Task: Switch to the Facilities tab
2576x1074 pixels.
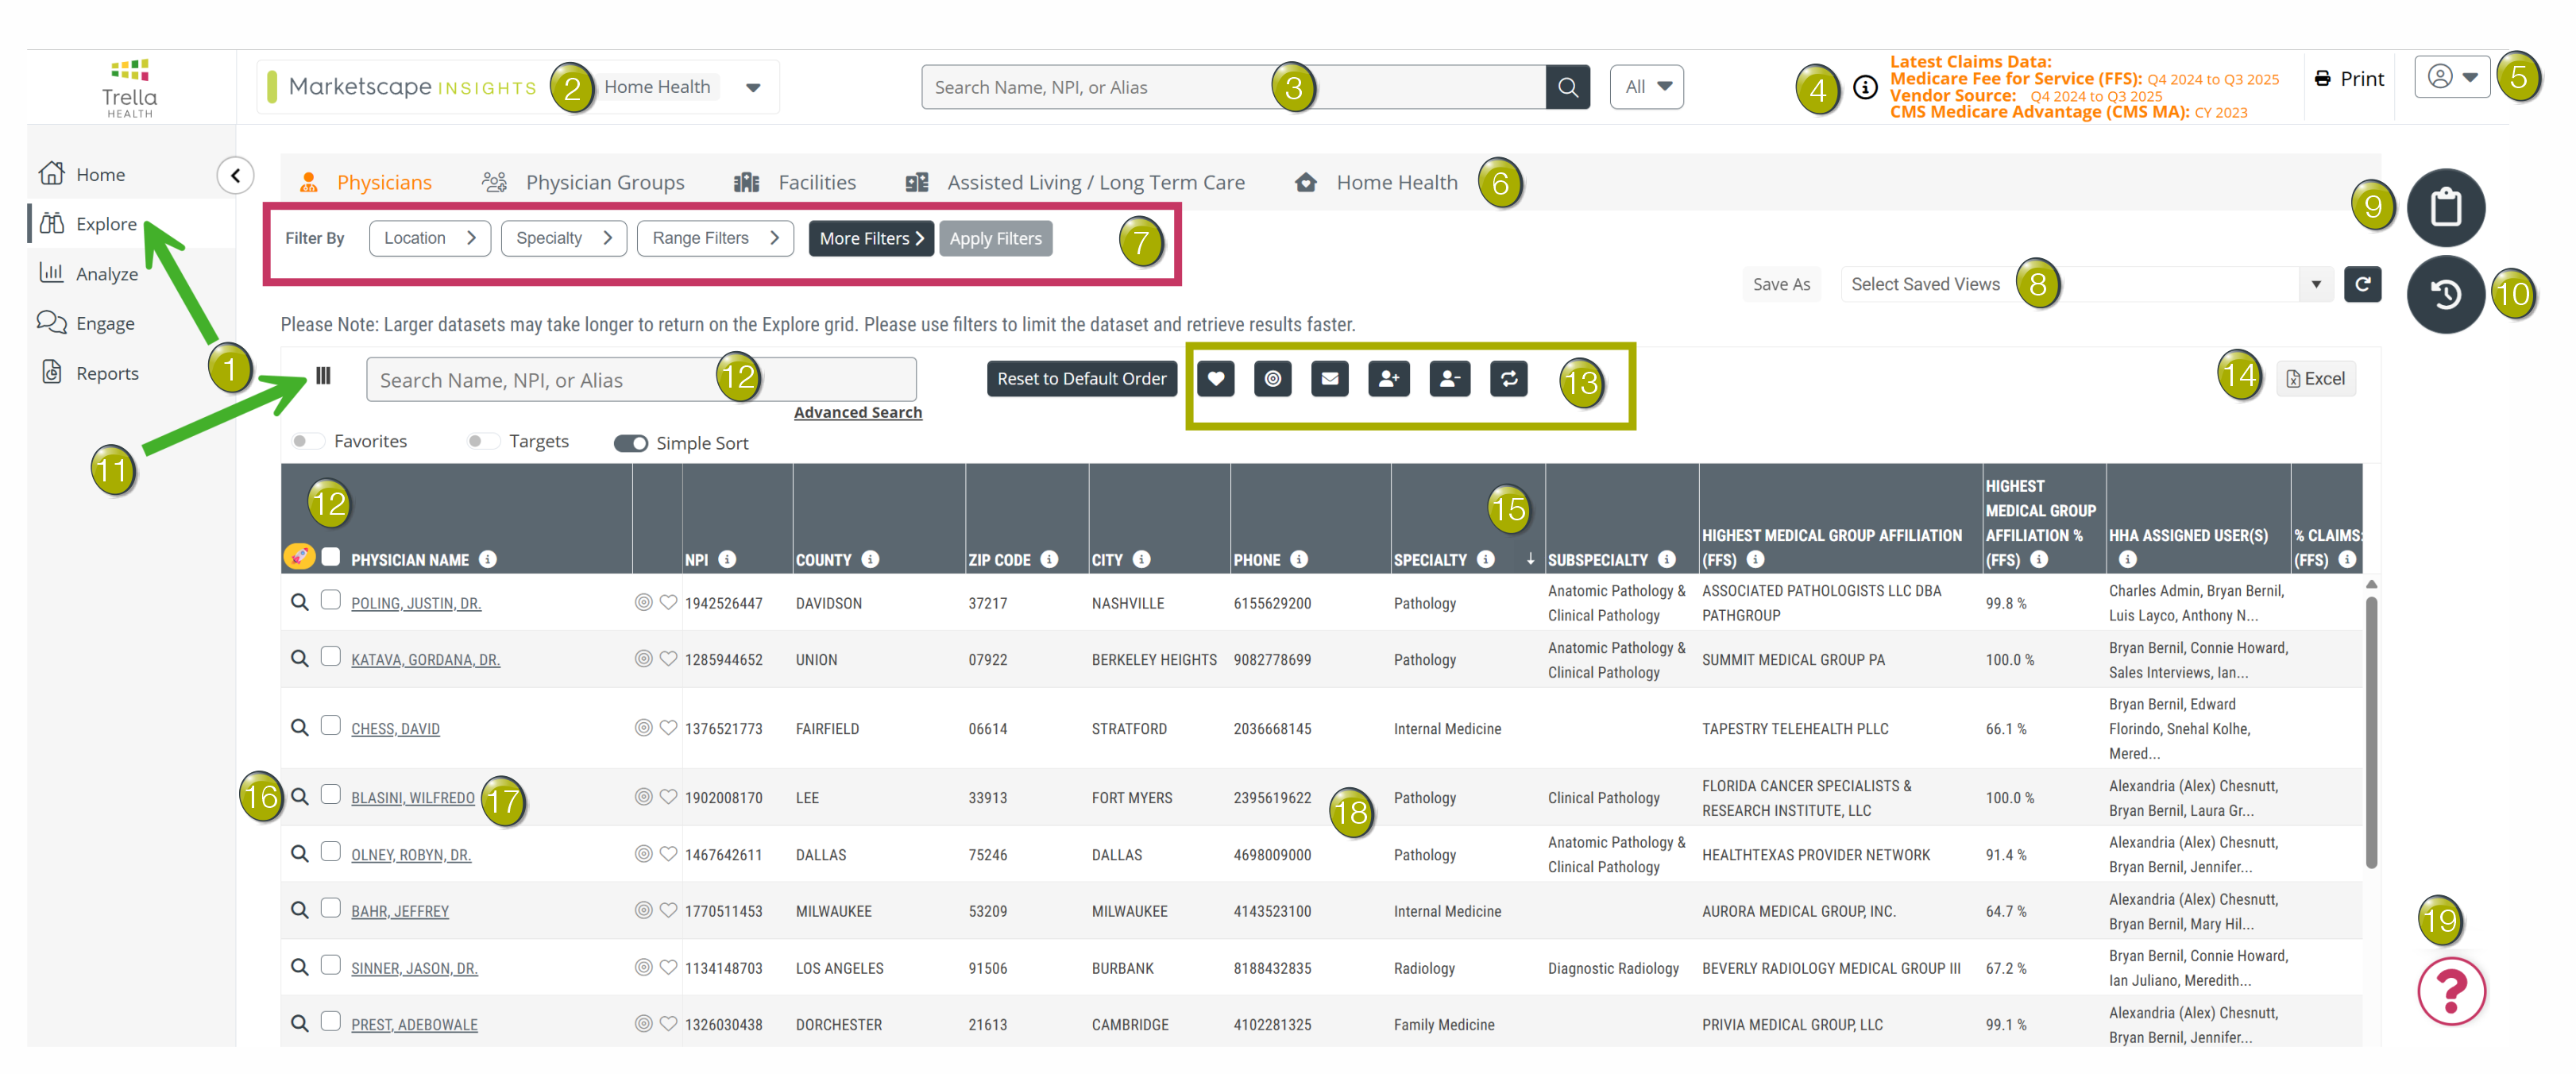Action: [x=796, y=182]
